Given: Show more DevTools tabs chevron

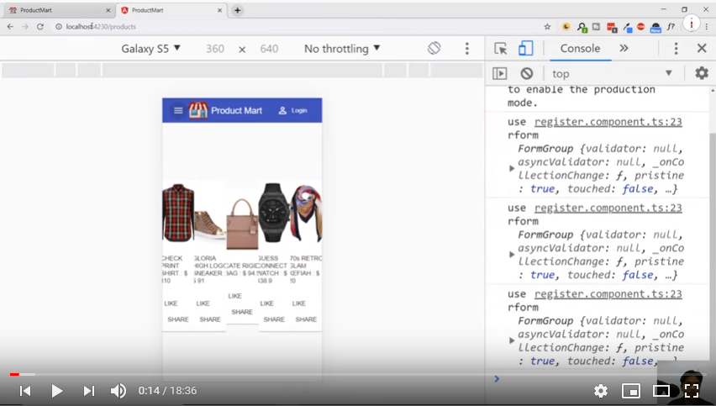Looking at the screenshot, I should pyautogui.click(x=624, y=49).
